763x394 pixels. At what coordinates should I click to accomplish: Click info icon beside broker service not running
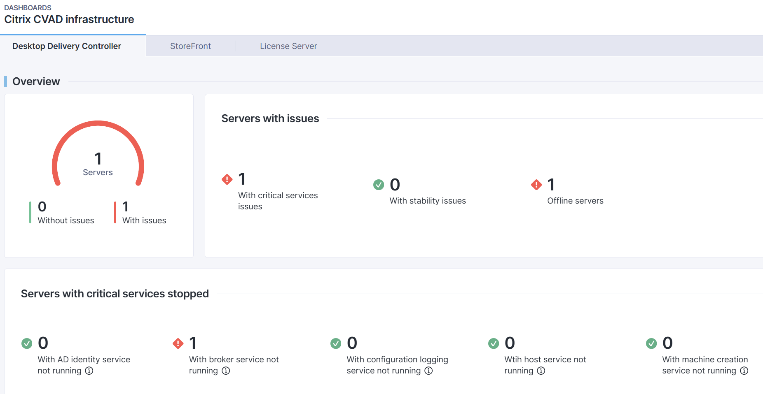coord(226,371)
